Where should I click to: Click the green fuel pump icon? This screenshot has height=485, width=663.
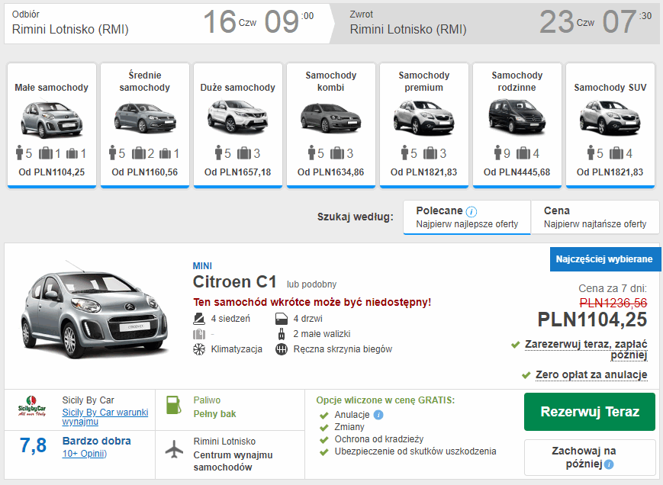(175, 406)
